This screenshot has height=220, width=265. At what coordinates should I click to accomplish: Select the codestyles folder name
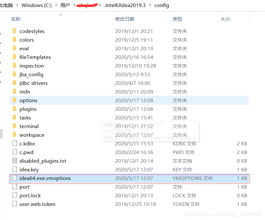32,31
